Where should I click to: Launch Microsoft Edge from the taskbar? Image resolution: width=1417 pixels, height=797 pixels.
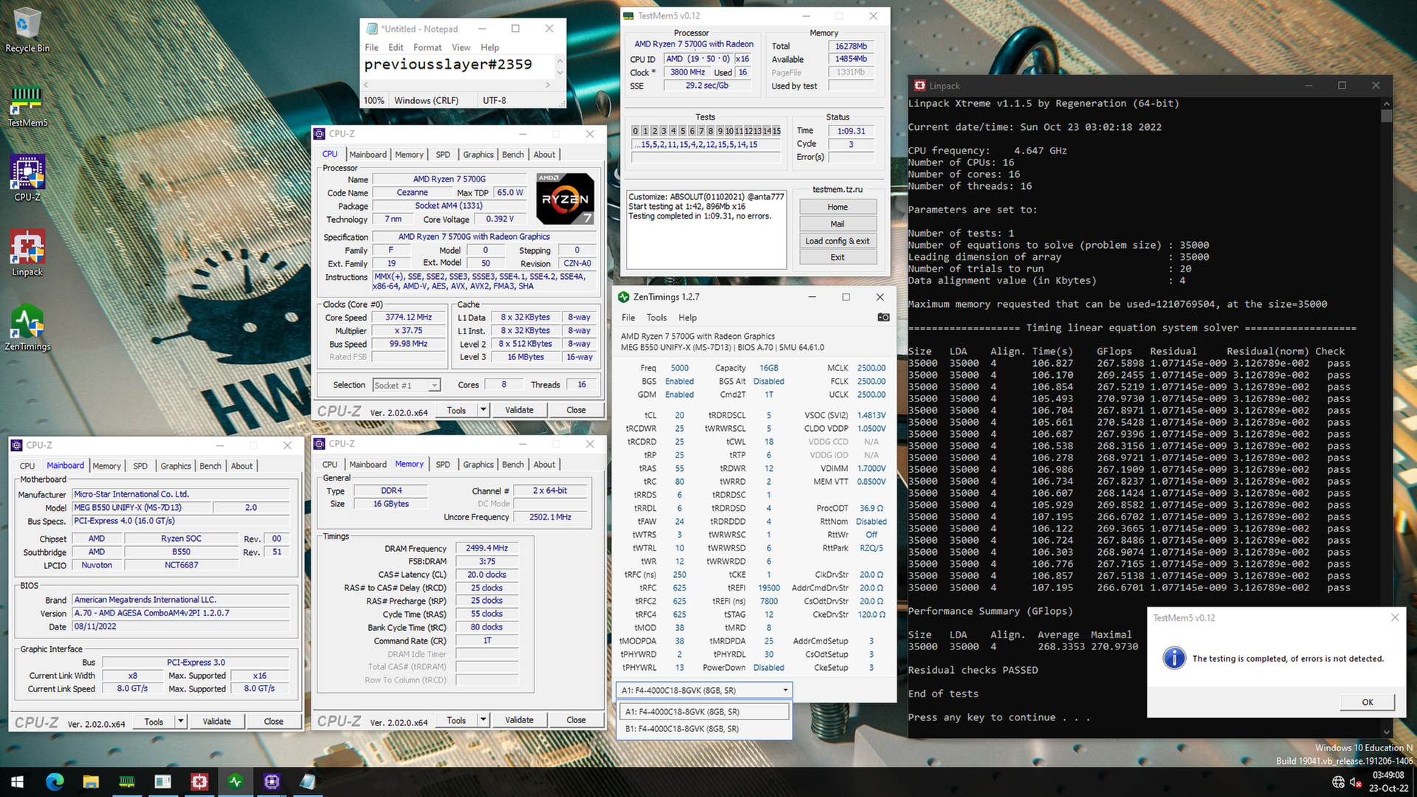55,782
